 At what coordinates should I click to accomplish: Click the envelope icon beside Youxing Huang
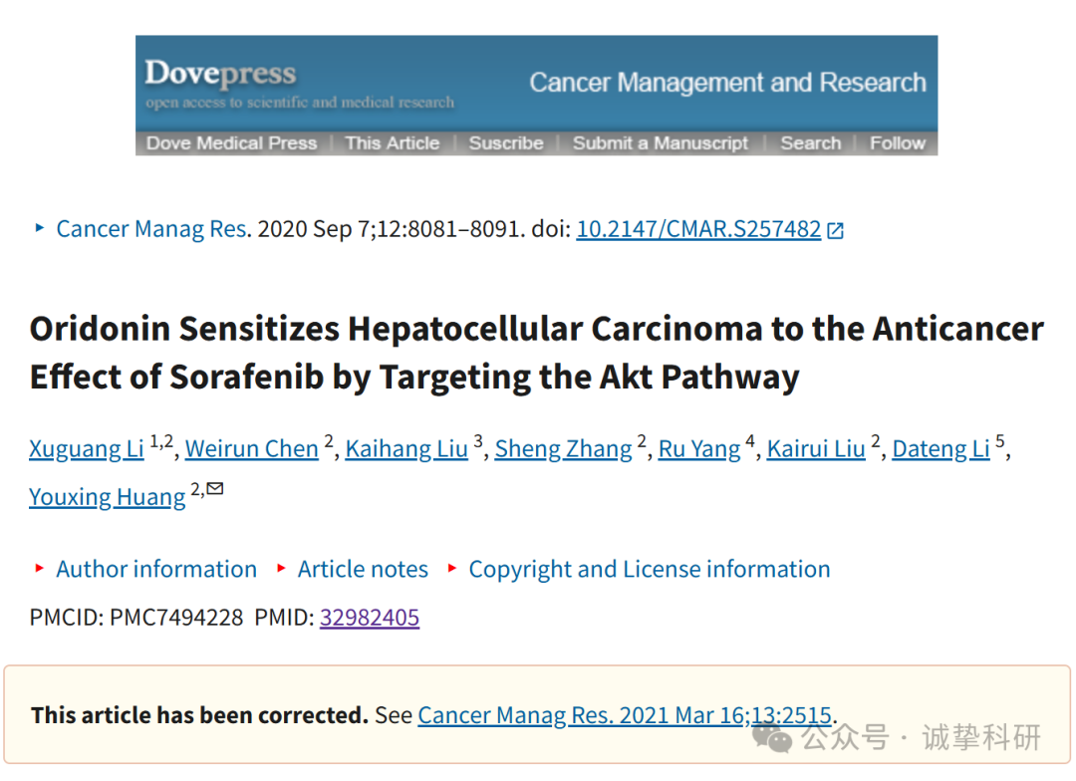215,489
